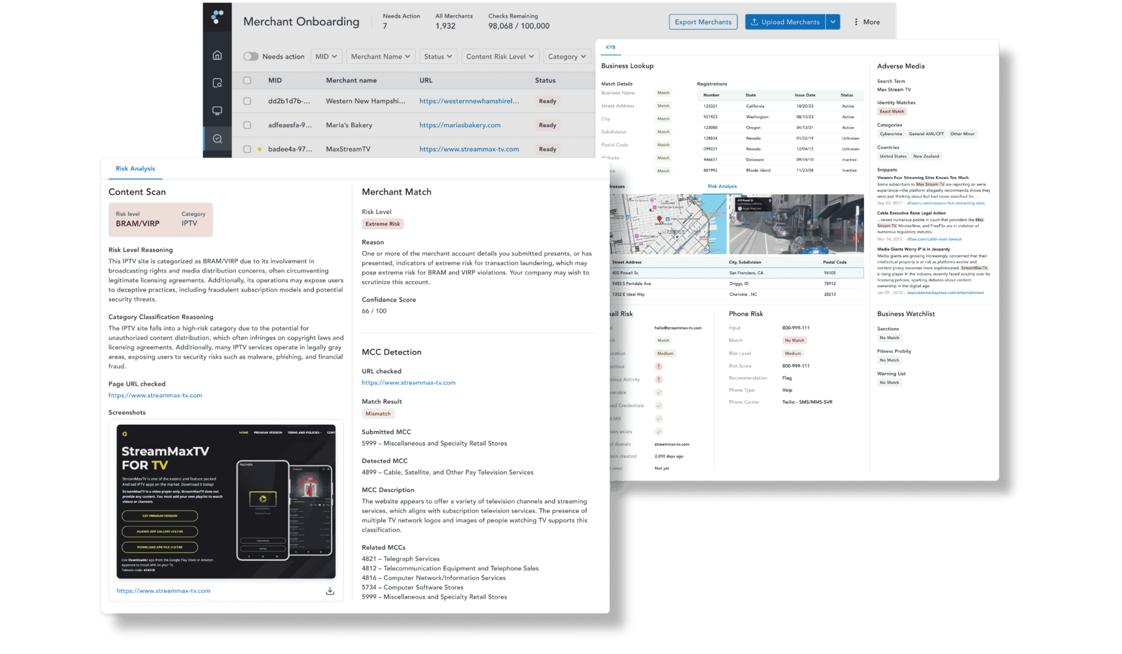Click the upload icon on Upload Merchants

click(754, 22)
